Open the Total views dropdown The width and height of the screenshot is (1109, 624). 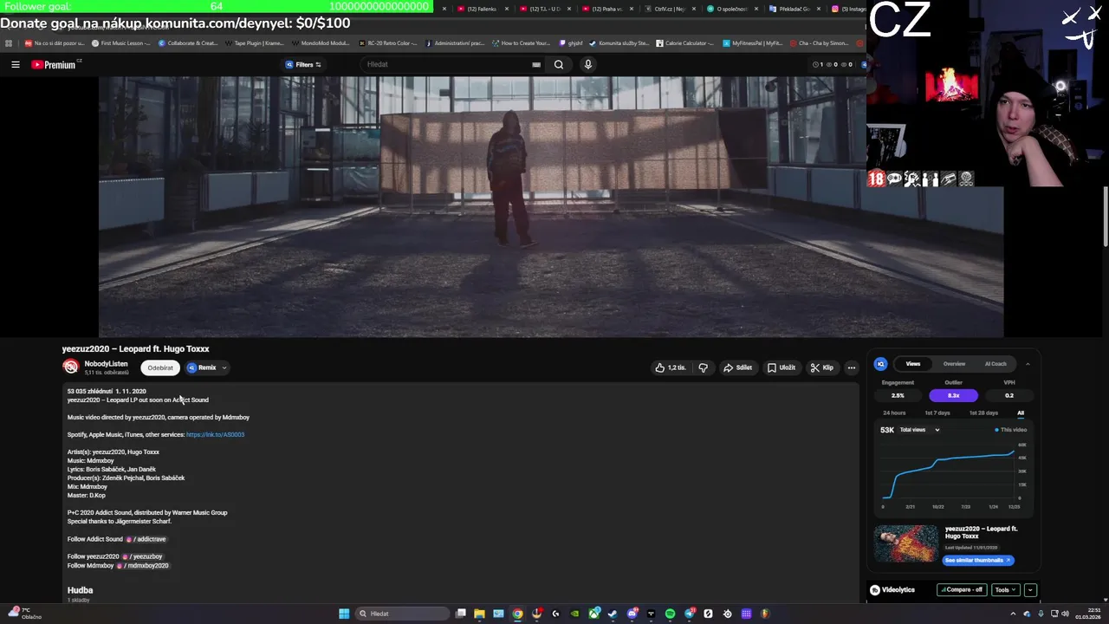pyautogui.click(x=918, y=430)
